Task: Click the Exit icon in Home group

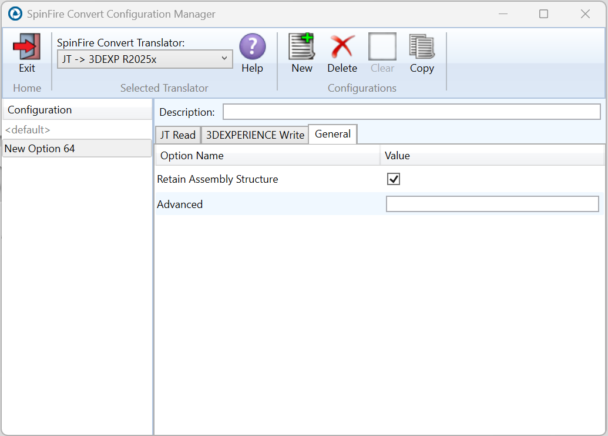Action: coord(27,46)
